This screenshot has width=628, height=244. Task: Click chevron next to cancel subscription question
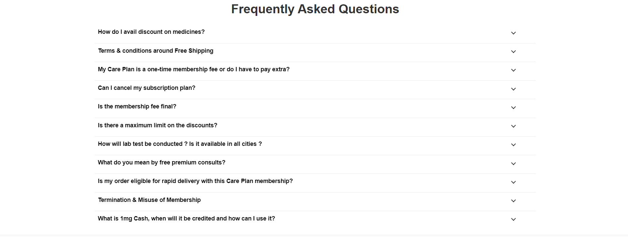(513, 89)
